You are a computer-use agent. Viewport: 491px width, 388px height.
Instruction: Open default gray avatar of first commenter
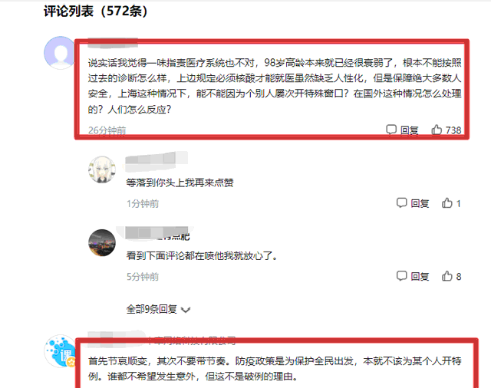click(60, 53)
